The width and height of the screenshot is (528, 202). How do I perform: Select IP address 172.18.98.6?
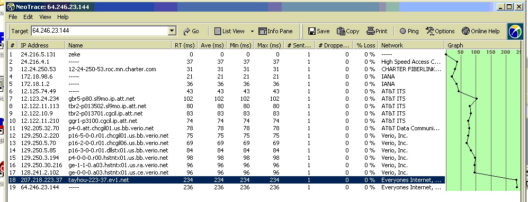coord(37,76)
